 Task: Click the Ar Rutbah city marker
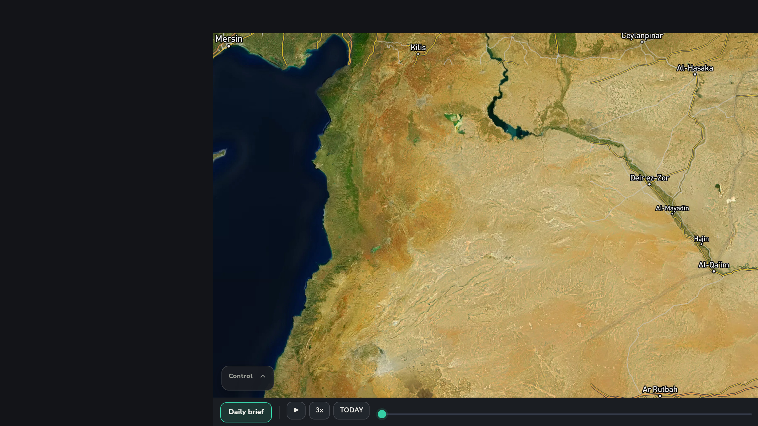[660, 396]
